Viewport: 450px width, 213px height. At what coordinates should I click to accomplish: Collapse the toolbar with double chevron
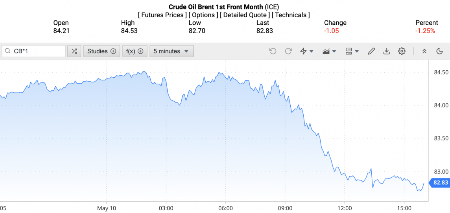[424, 51]
